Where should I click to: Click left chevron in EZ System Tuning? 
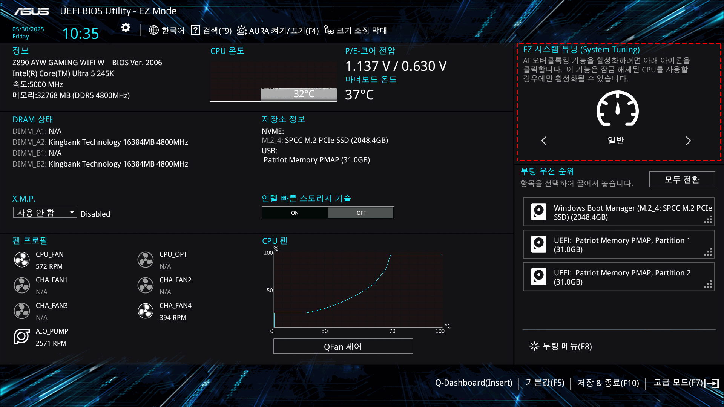[544, 141]
